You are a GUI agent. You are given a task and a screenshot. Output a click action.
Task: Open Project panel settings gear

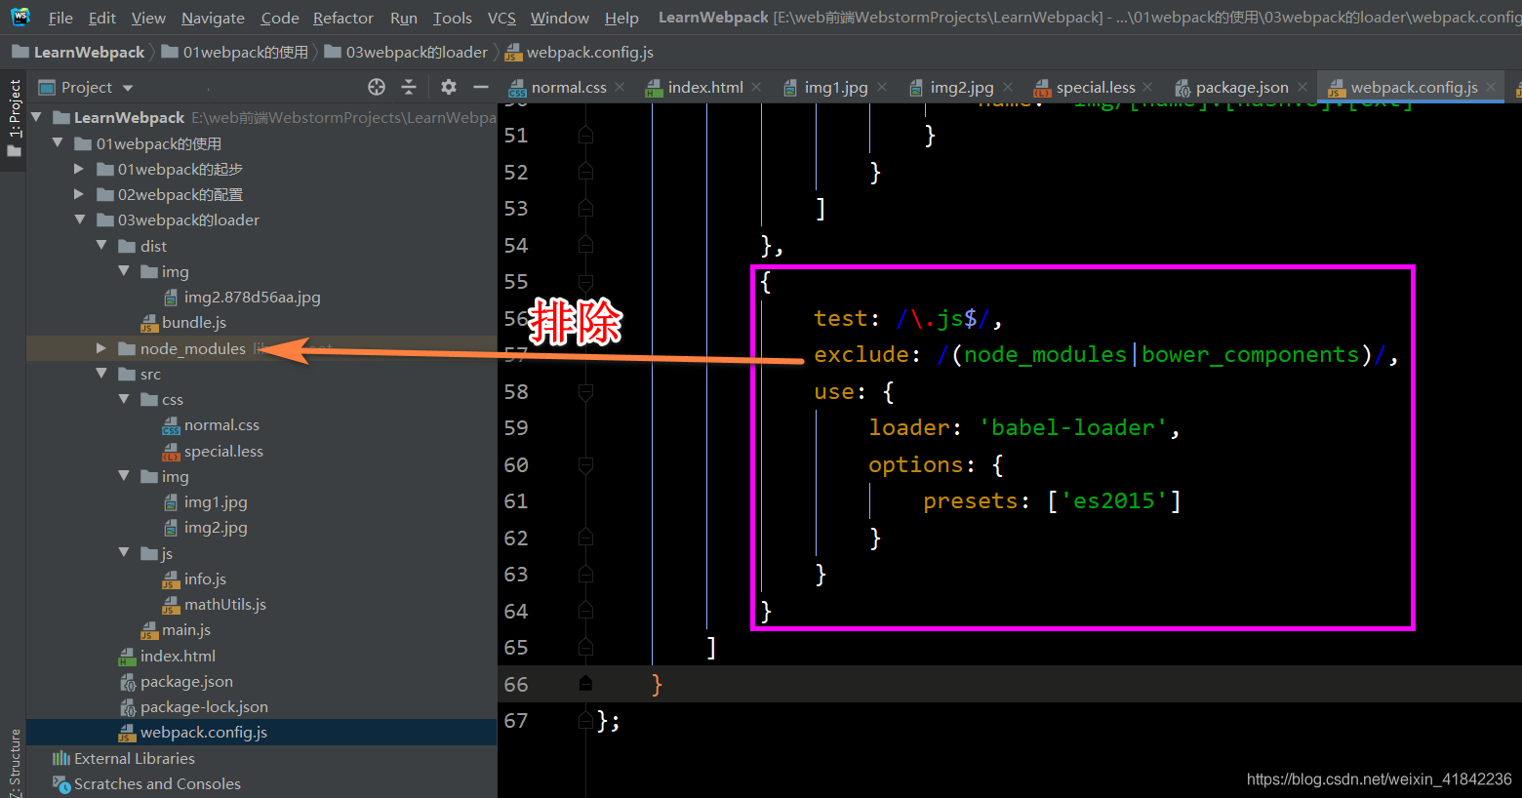449,87
